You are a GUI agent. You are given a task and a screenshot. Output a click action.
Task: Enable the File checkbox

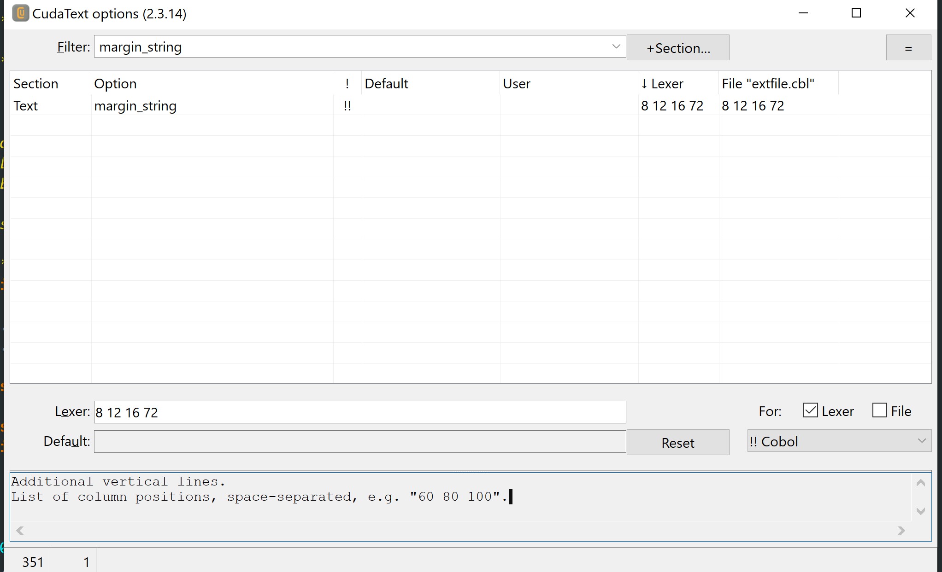coord(879,410)
